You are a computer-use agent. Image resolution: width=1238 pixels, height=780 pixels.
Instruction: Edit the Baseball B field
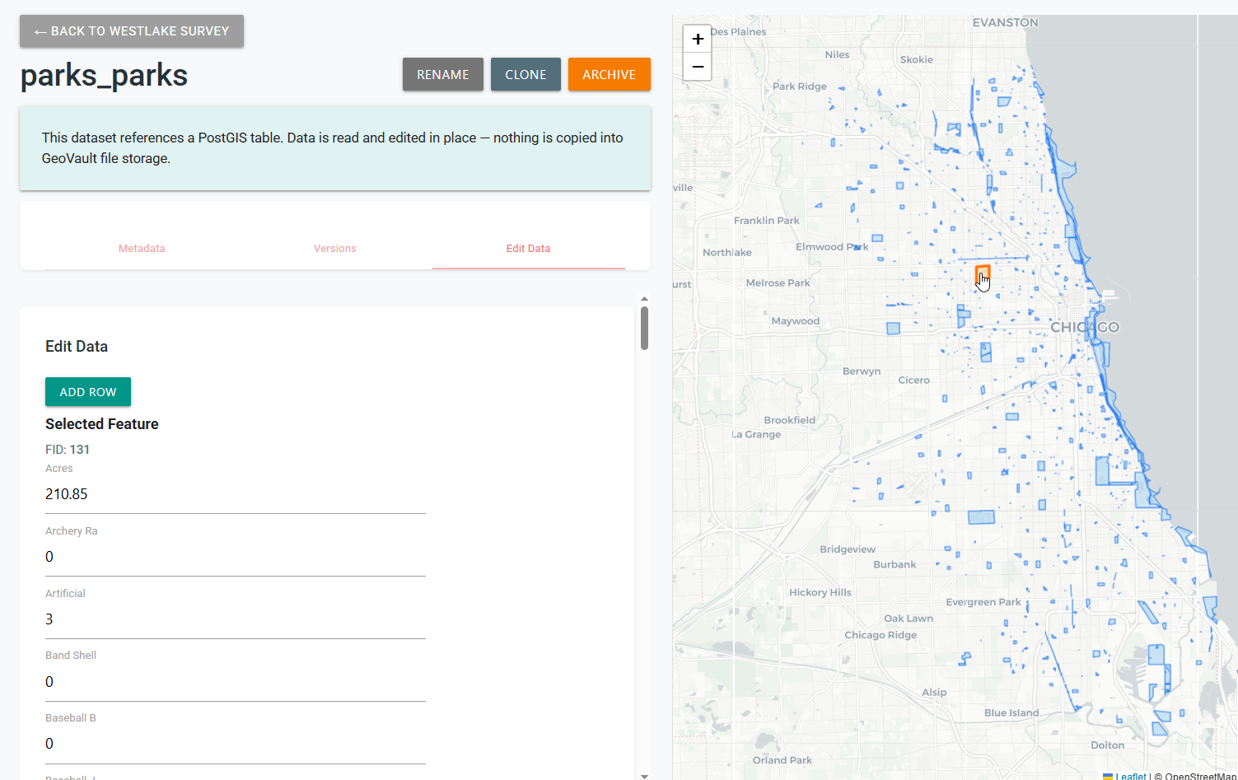pos(236,744)
